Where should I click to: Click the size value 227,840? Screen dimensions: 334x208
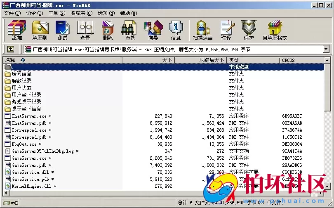[x=163, y=116]
